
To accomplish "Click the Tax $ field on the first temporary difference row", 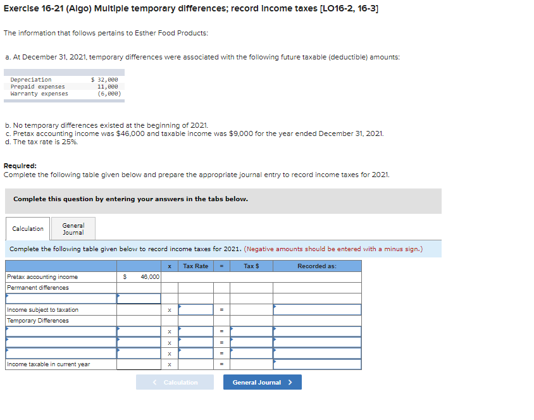I will click(250, 331).
